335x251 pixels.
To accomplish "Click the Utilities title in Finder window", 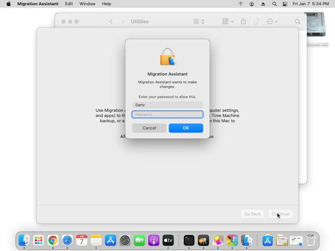I will click(x=140, y=22).
